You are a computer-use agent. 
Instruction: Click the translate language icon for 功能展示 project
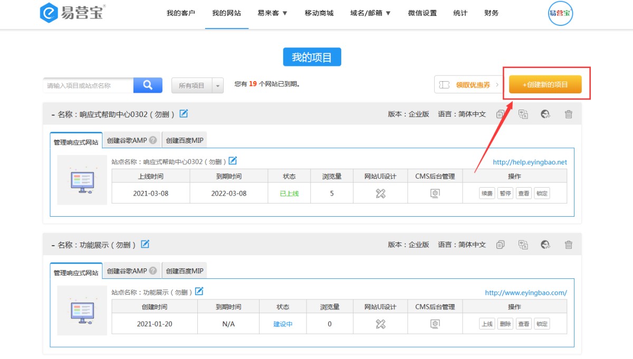click(x=523, y=245)
